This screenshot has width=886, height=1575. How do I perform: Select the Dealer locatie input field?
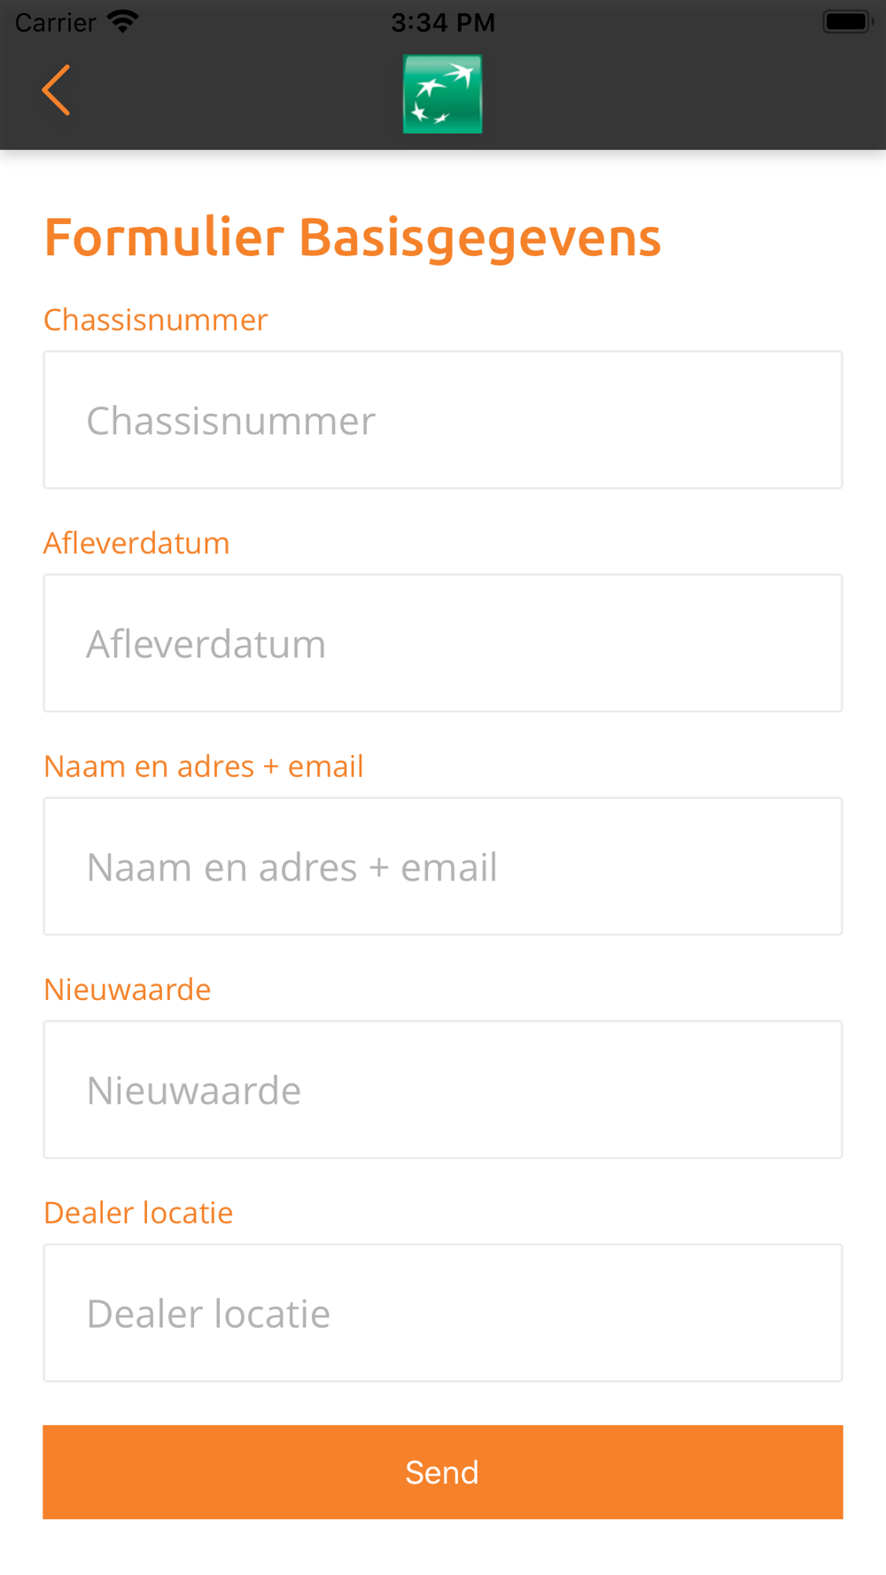pyautogui.click(x=443, y=1313)
